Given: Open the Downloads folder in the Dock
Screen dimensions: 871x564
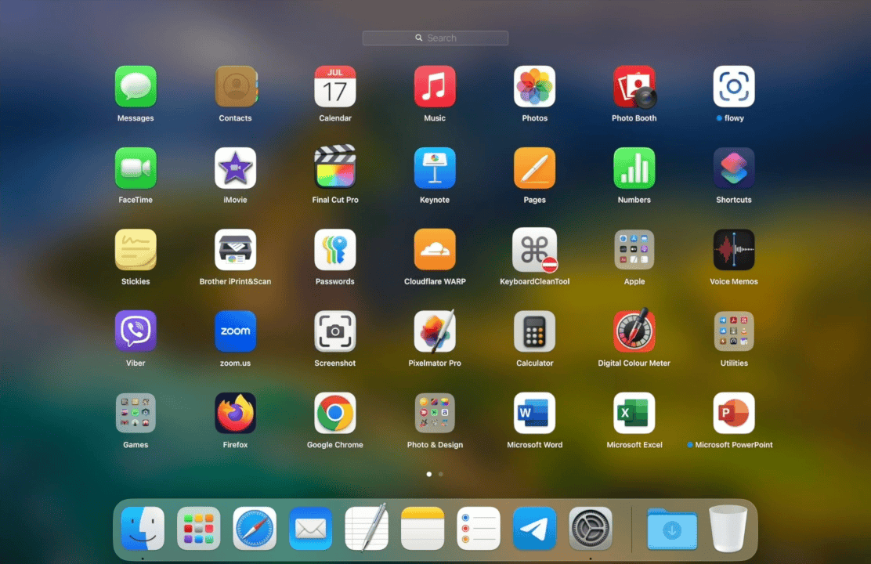Looking at the screenshot, I should coord(672,528).
